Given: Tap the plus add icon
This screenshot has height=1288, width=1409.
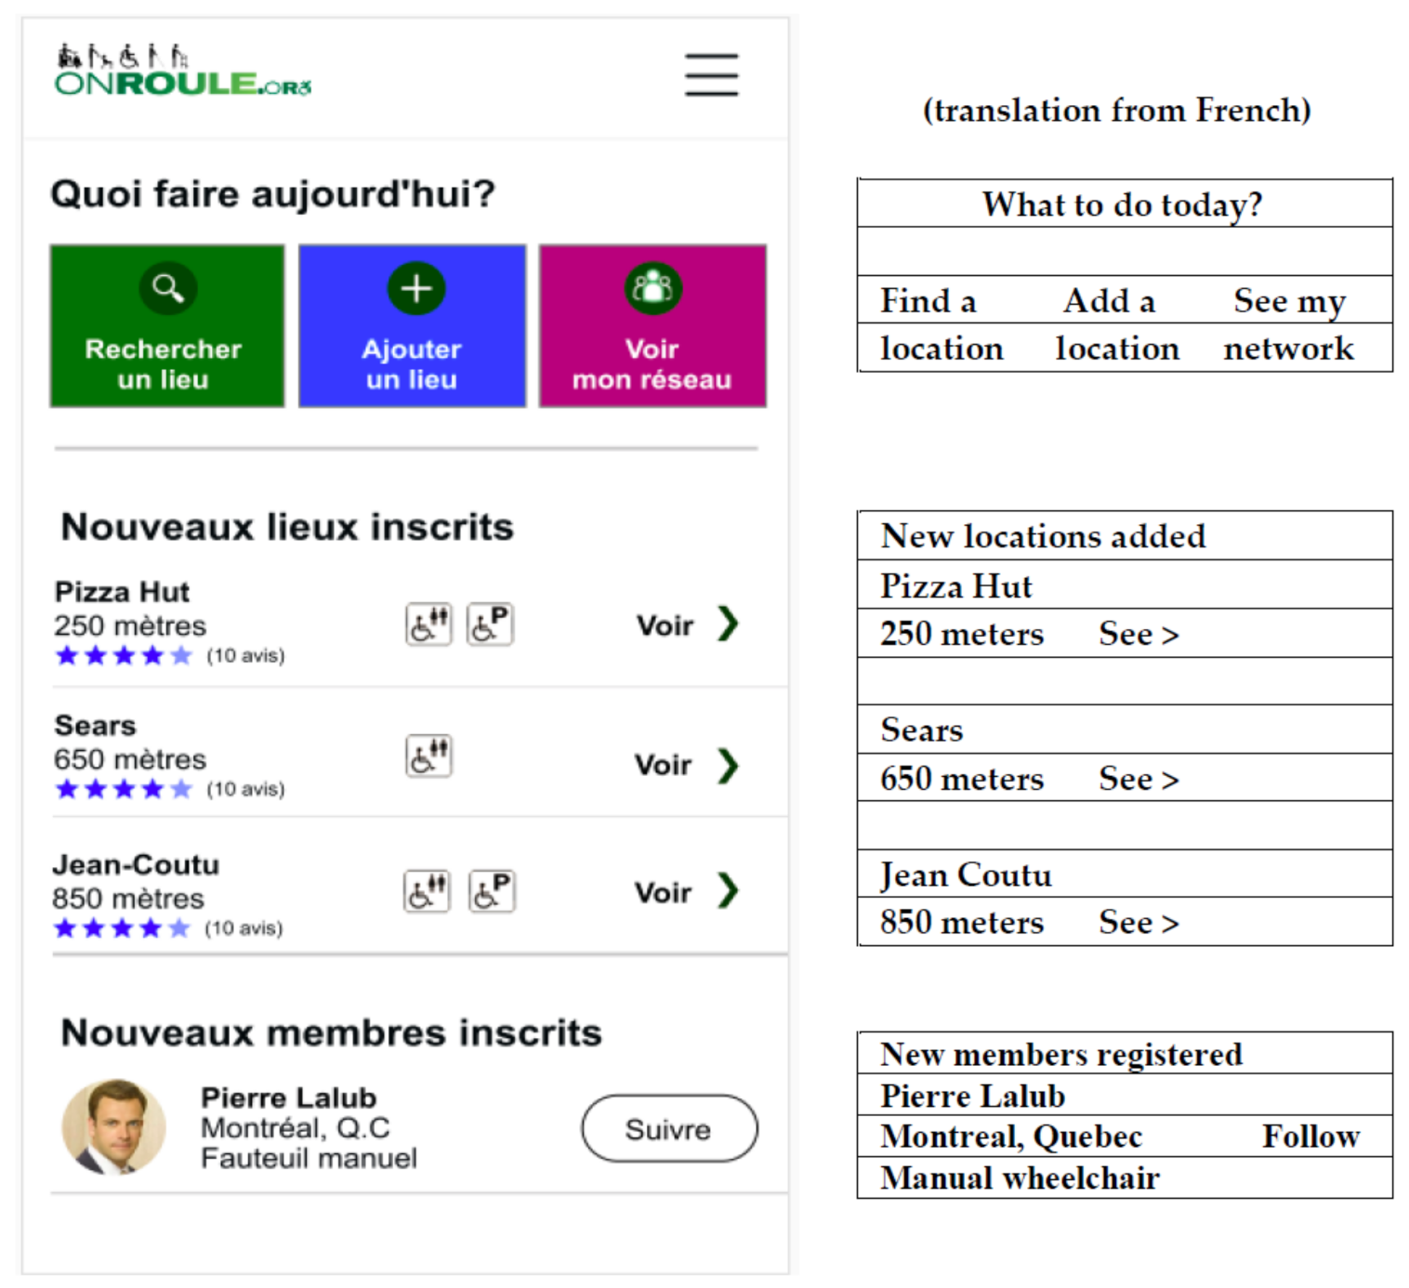Looking at the screenshot, I should click(x=415, y=288).
